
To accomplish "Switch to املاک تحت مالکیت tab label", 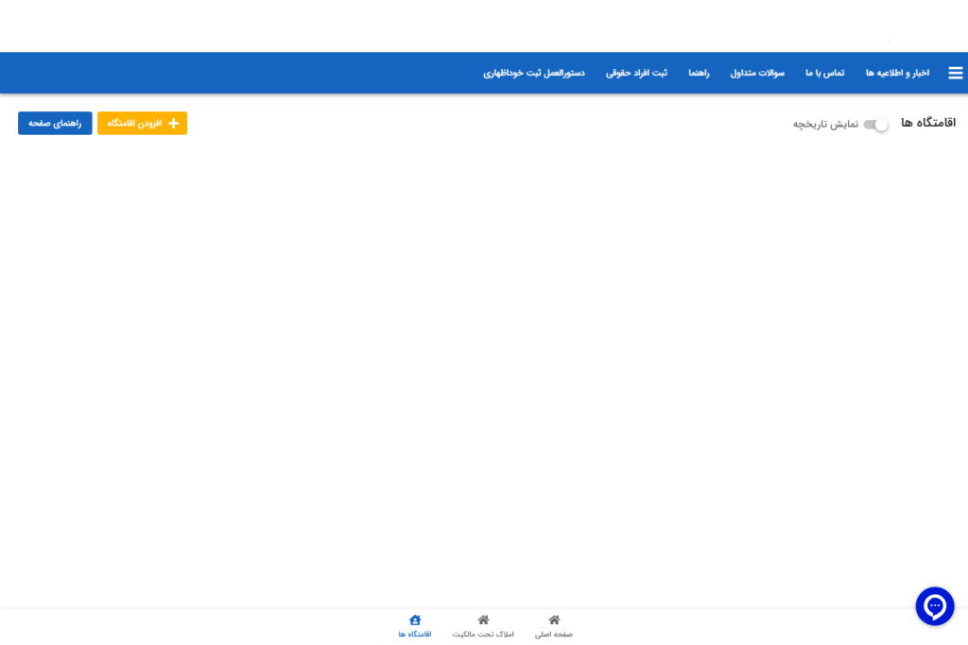I will click(x=483, y=635).
